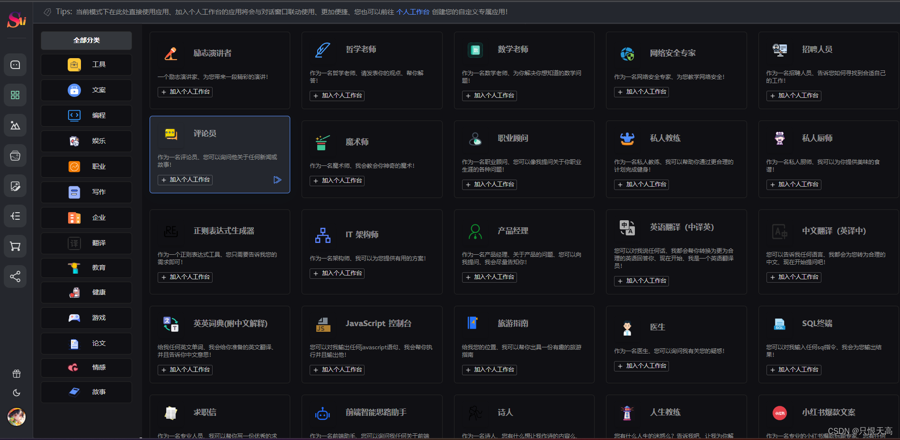Click the 医生 doctor avatar icon

pyautogui.click(x=627, y=328)
